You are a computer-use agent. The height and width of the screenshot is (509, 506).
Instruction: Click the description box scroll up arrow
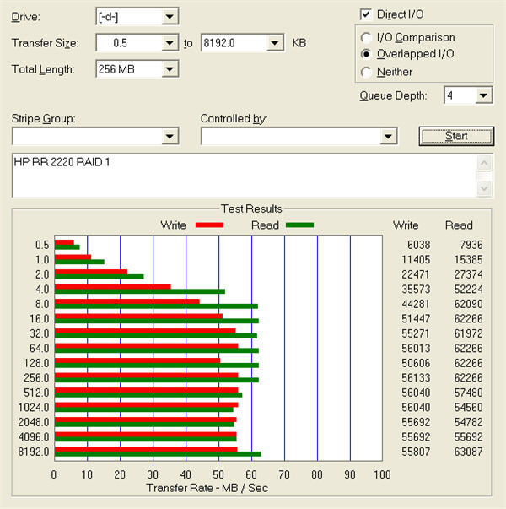point(484,163)
